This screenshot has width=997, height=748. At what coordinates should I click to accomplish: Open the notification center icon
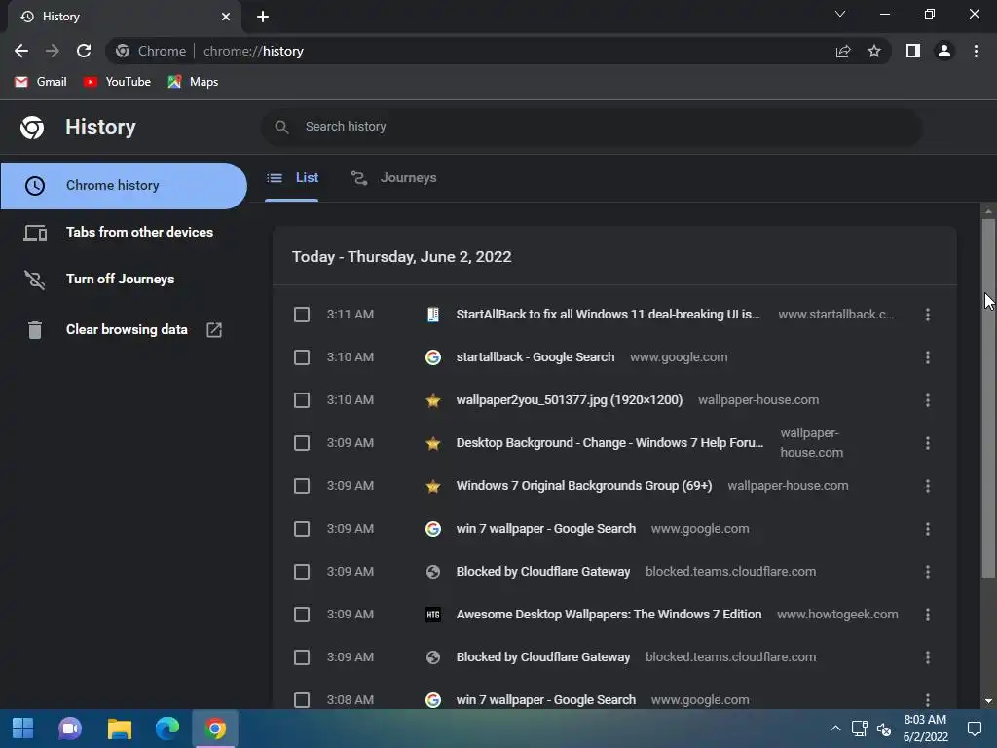tap(974, 729)
